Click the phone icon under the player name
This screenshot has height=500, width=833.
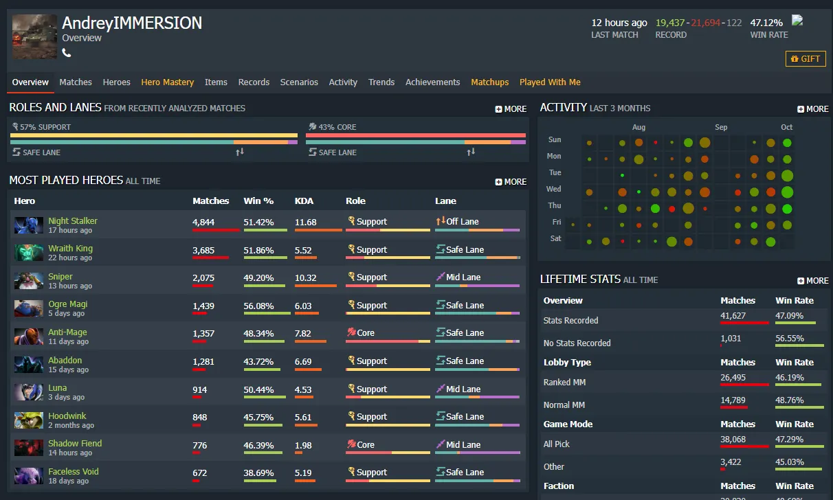click(x=67, y=53)
